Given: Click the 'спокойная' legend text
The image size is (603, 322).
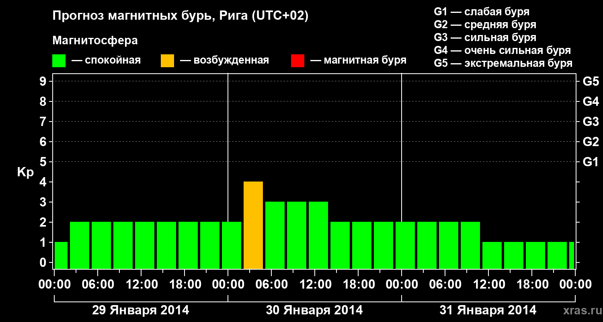Looking at the screenshot, I should pos(113,61).
